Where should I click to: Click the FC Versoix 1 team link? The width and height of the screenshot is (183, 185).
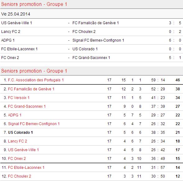(19, 98)
